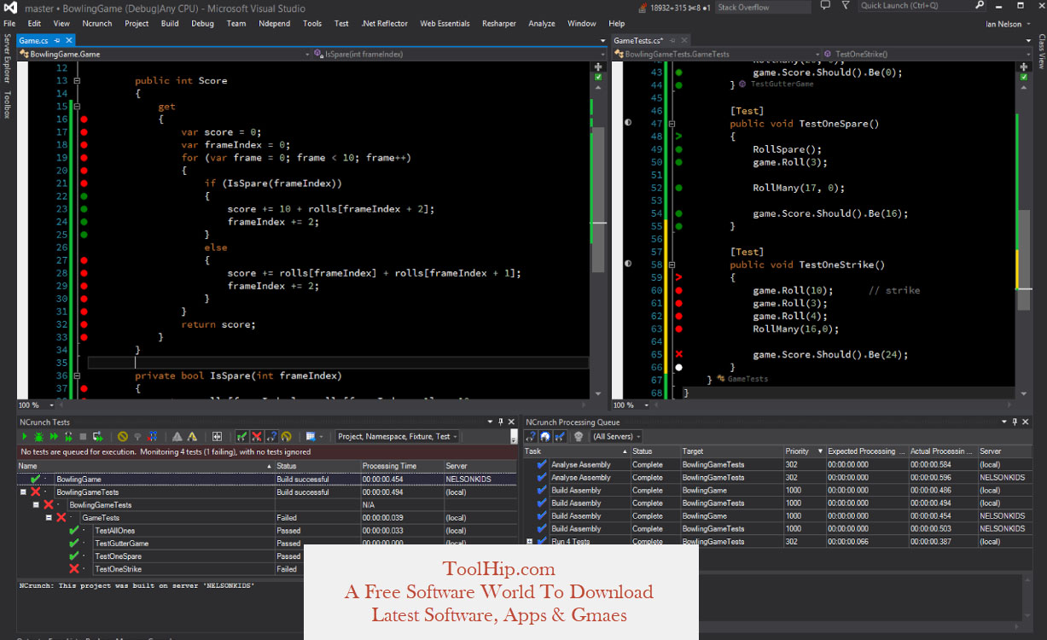Click the double-arrow run all tests icon
The width and height of the screenshot is (1047, 640).
(x=54, y=436)
